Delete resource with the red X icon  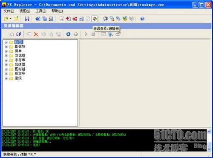36,34
